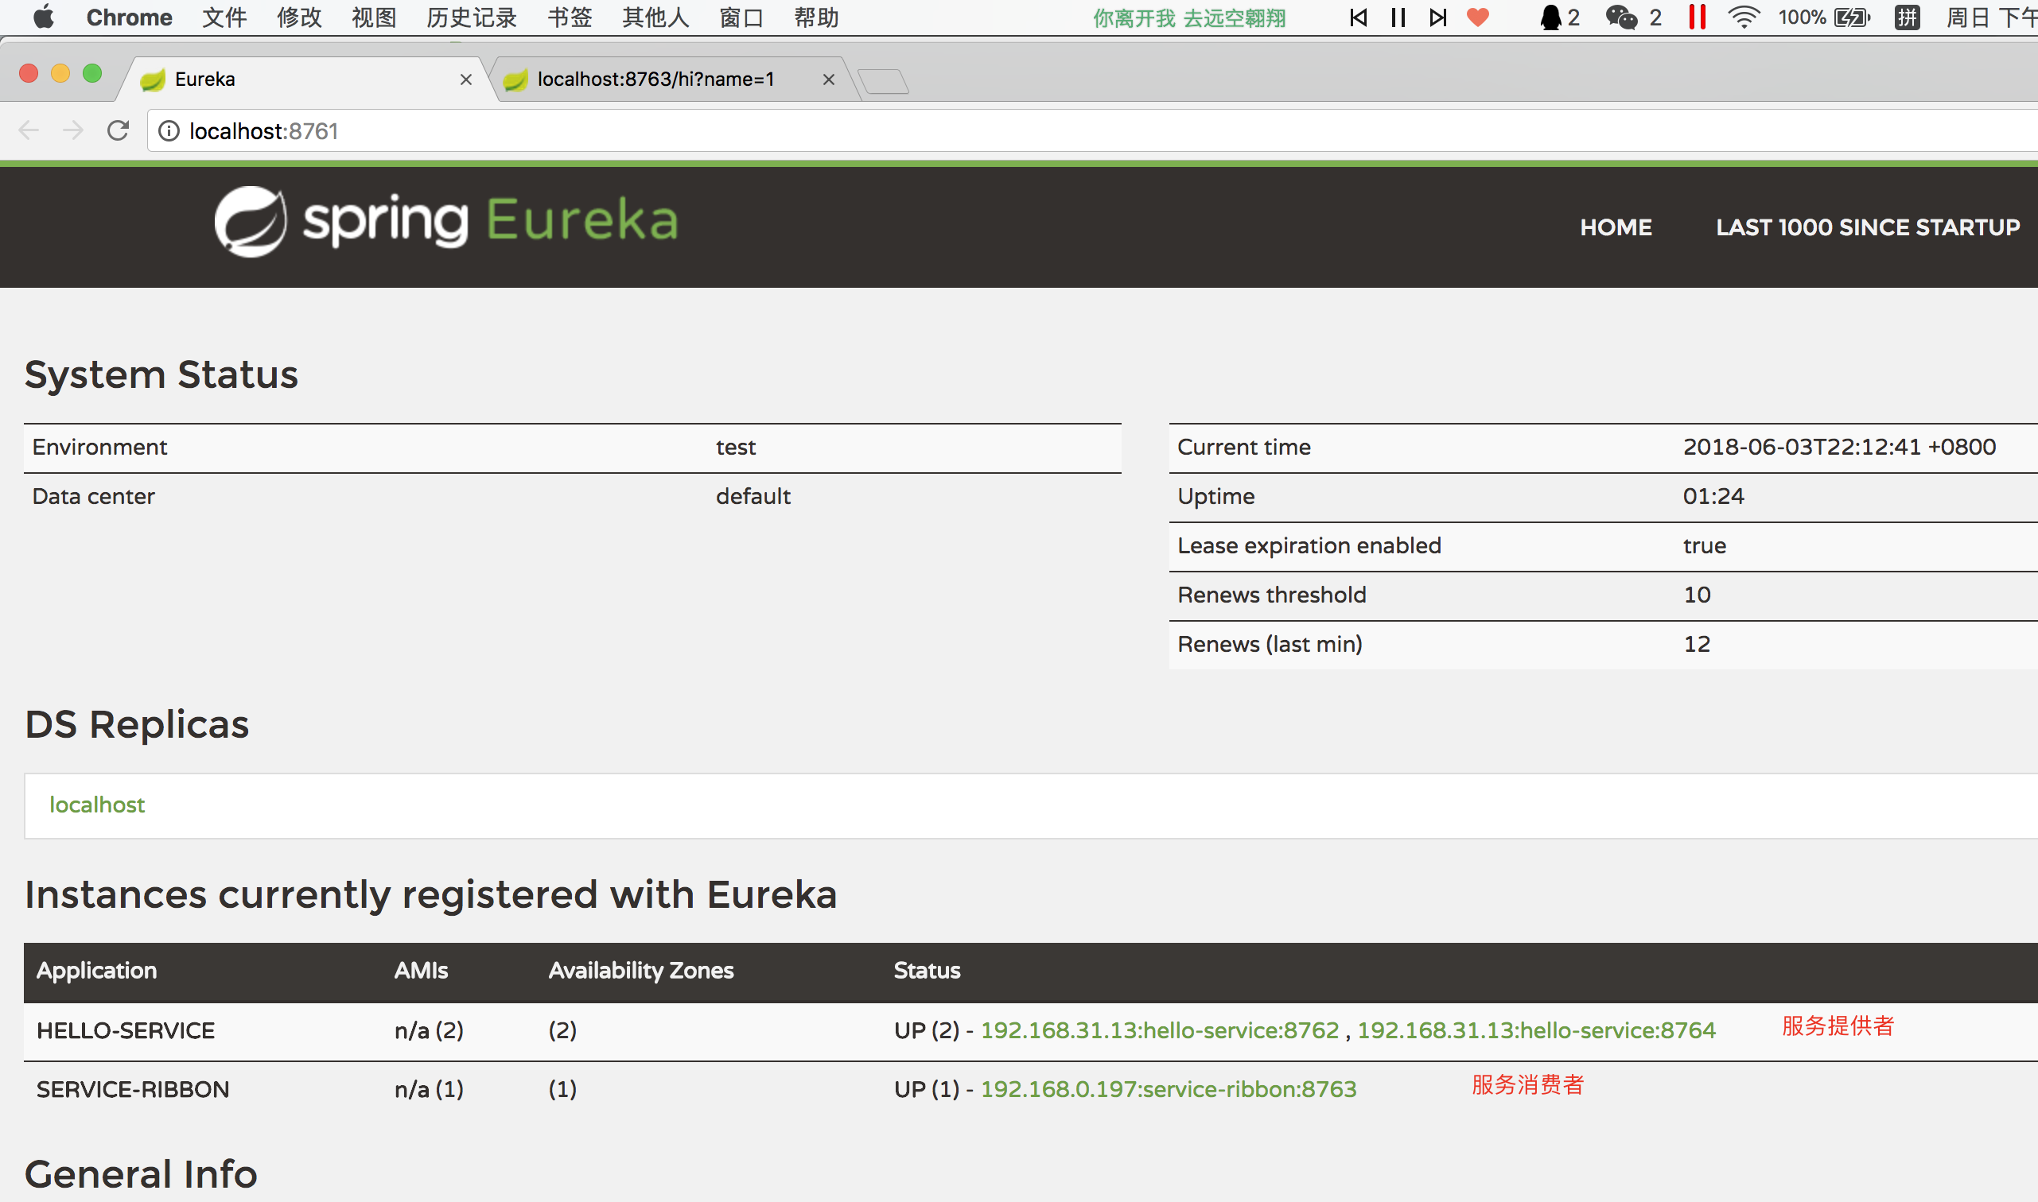Close the localhost:8763 tab
Image resolution: width=2038 pixels, height=1202 pixels.
click(x=828, y=79)
